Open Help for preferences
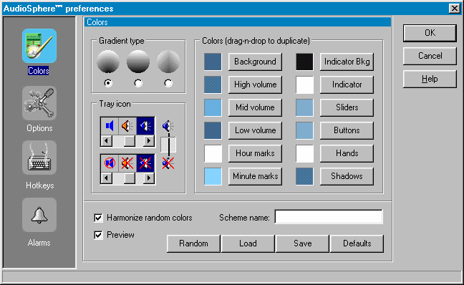464x285 pixels. coord(430,79)
